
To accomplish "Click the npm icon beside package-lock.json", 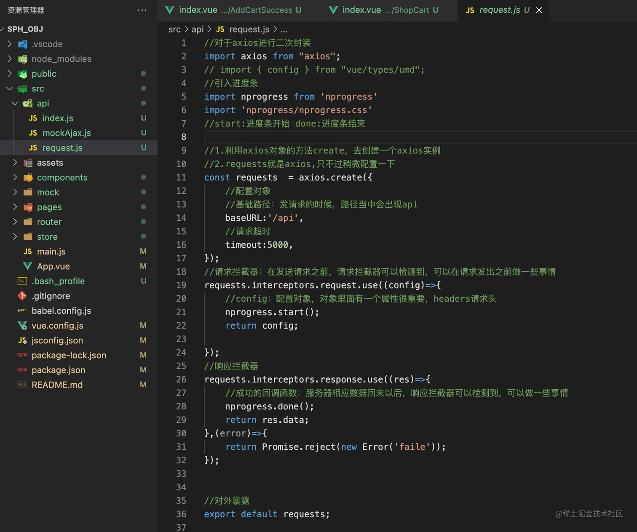I will tap(22, 355).
